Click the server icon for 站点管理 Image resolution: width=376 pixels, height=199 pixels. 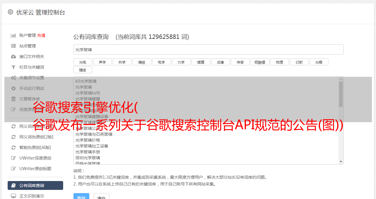click(x=14, y=46)
